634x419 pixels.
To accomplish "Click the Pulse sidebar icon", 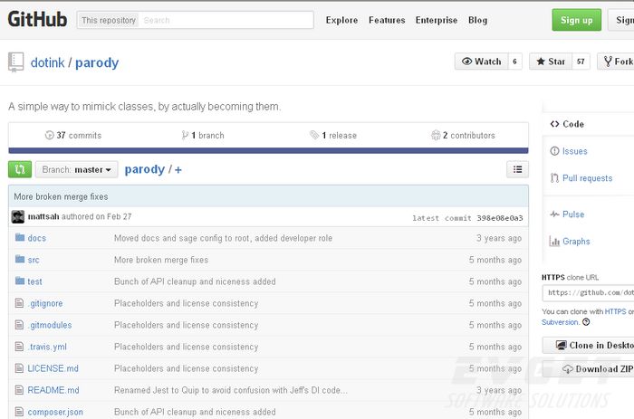I will pyautogui.click(x=554, y=214).
